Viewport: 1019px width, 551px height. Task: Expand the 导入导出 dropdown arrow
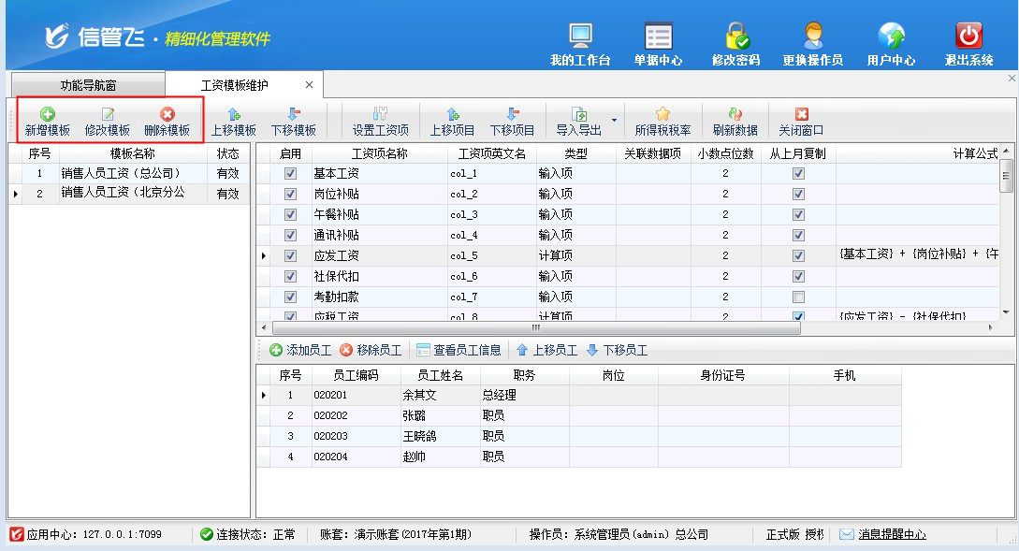(615, 121)
